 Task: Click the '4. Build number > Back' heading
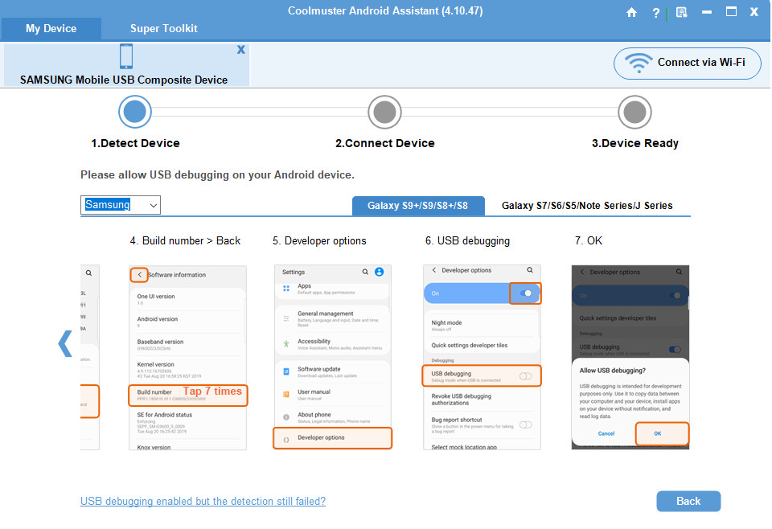(x=185, y=240)
